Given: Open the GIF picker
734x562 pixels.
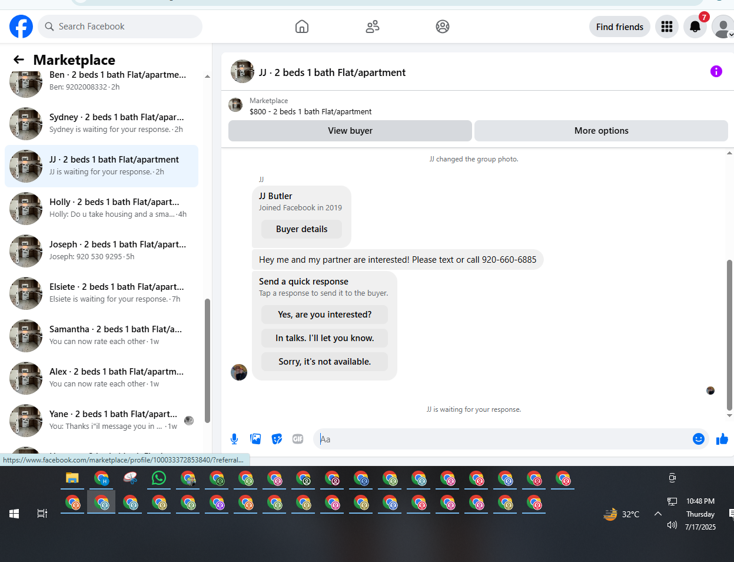Looking at the screenshot, I should [x=298, y=439].
